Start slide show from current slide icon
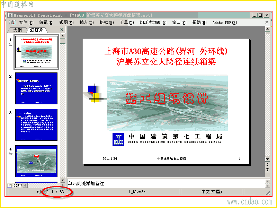Image resolution: width=277 pixels, height=208 pixels. (20, 185)
